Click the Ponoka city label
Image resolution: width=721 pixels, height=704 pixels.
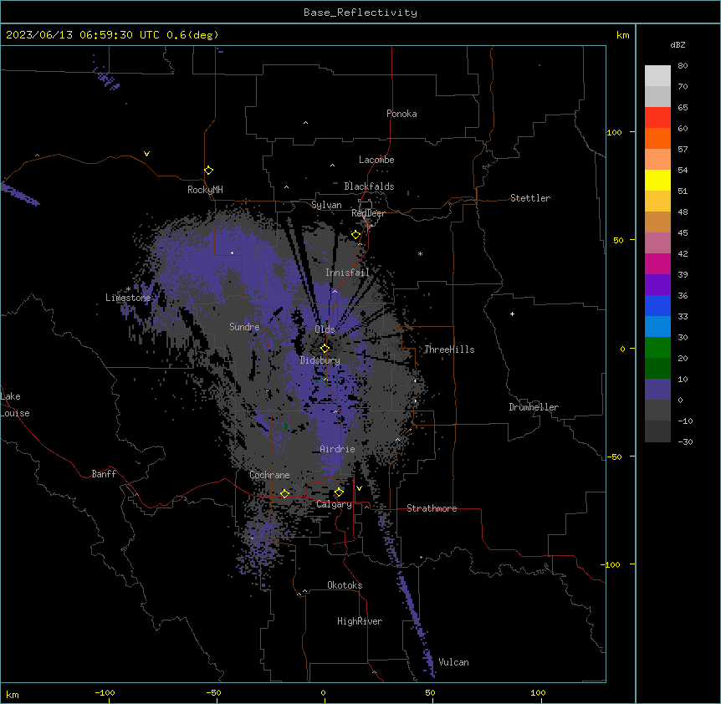(401, 114)
